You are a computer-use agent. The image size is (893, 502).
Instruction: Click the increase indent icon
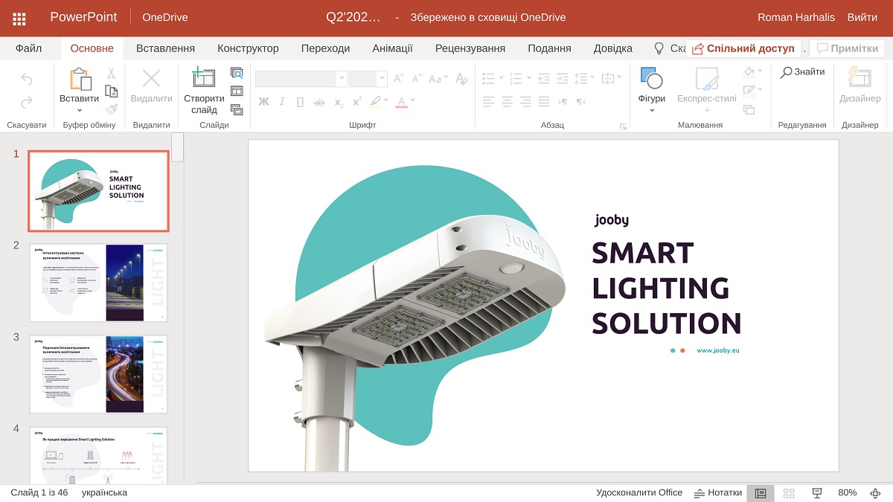pyautogui.click(x=562, y=78)
